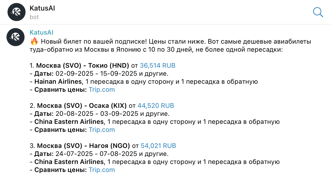This screenshot has height=179, width=331.
Task: Click the KatusAI avatar in the chat header
Action: (x=17, y=12)
